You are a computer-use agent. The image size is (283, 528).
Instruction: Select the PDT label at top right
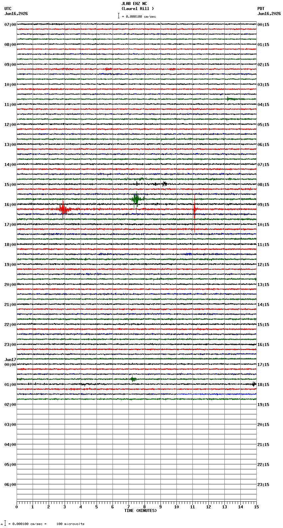261,9
